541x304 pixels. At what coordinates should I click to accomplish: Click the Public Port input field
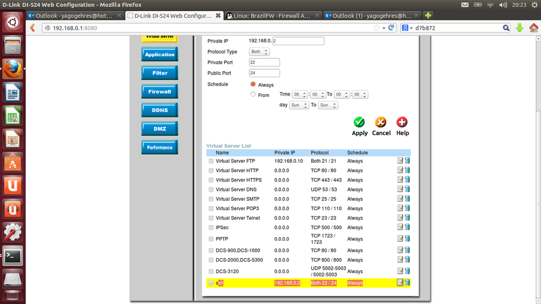[264, 73]
